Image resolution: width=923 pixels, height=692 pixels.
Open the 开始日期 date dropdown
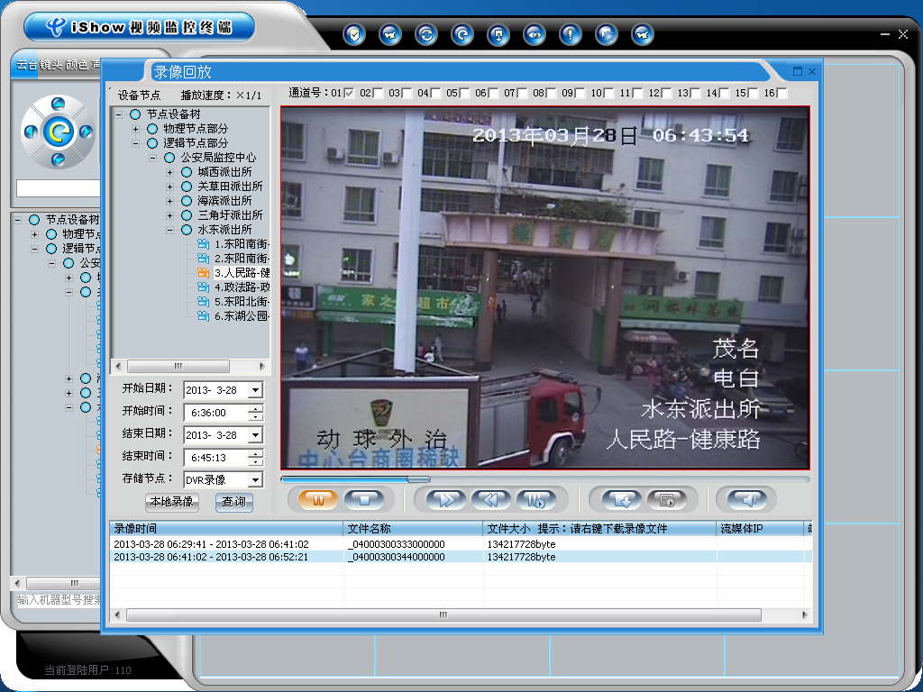(255, 390)
